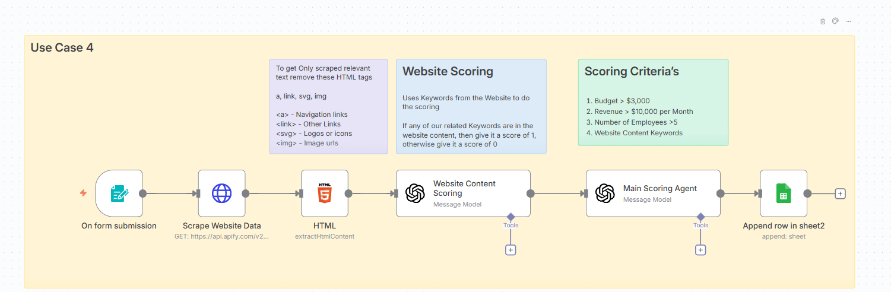Viewport: 891px width, 292px height.
Task: Open the HTML extract node
Action: pyautogui.click(x=324, y=193)
